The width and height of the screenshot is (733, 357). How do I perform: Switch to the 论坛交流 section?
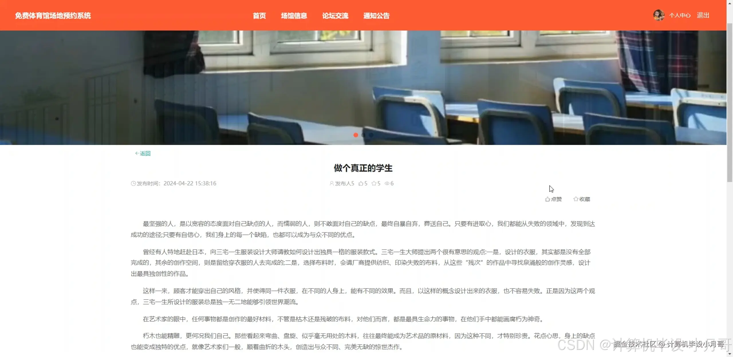pyautogui.click(x=335, y=16)
